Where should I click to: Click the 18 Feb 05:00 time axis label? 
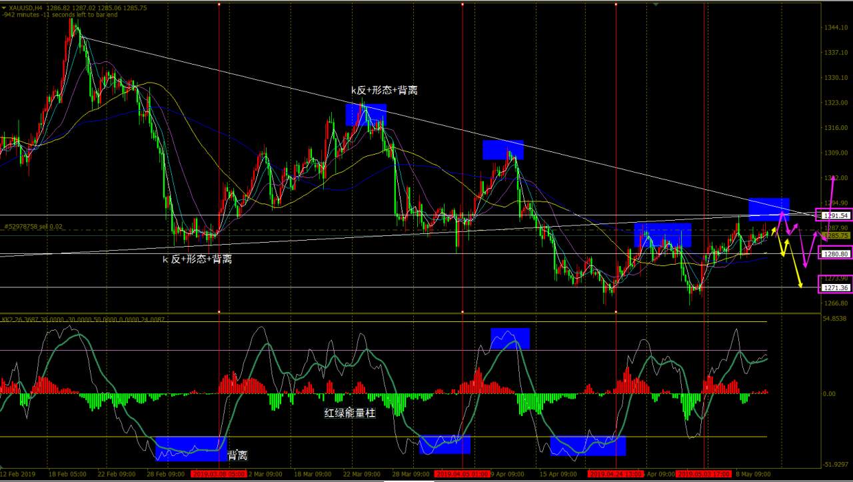(68, 474)
